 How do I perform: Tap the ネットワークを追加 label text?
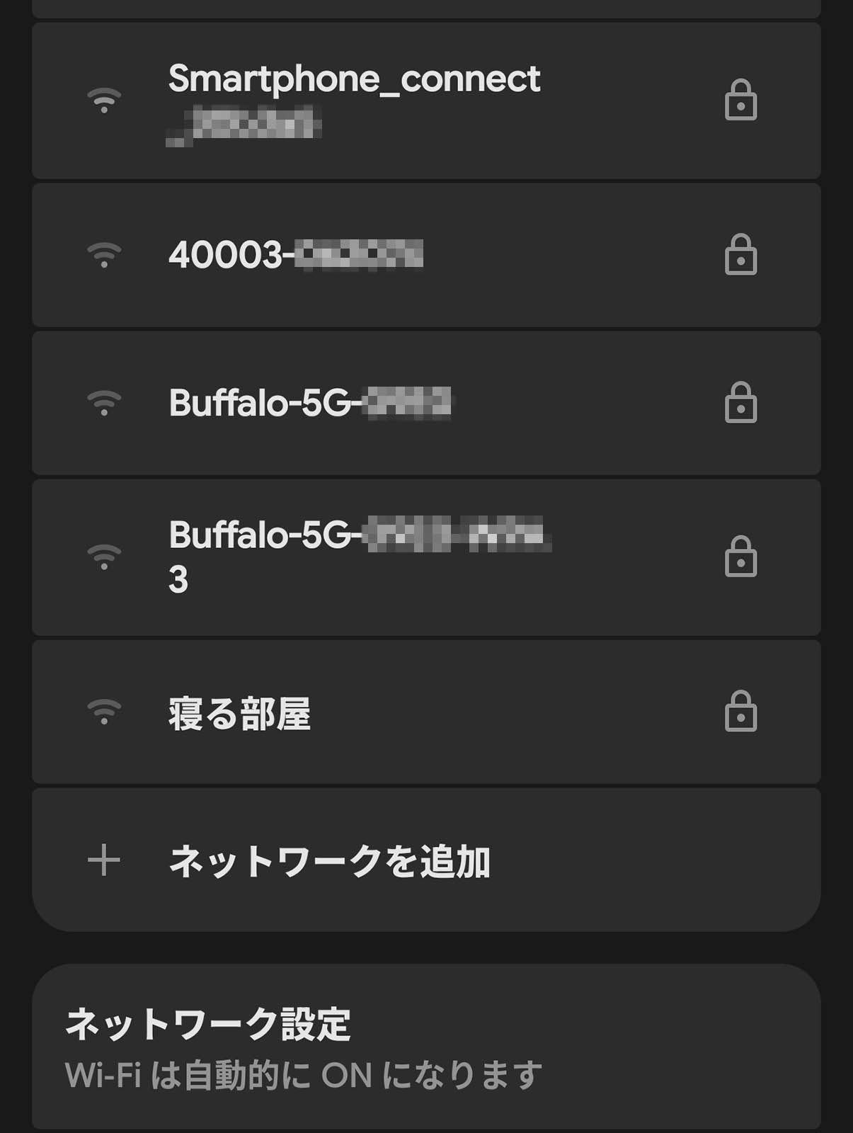pos(329,862)
